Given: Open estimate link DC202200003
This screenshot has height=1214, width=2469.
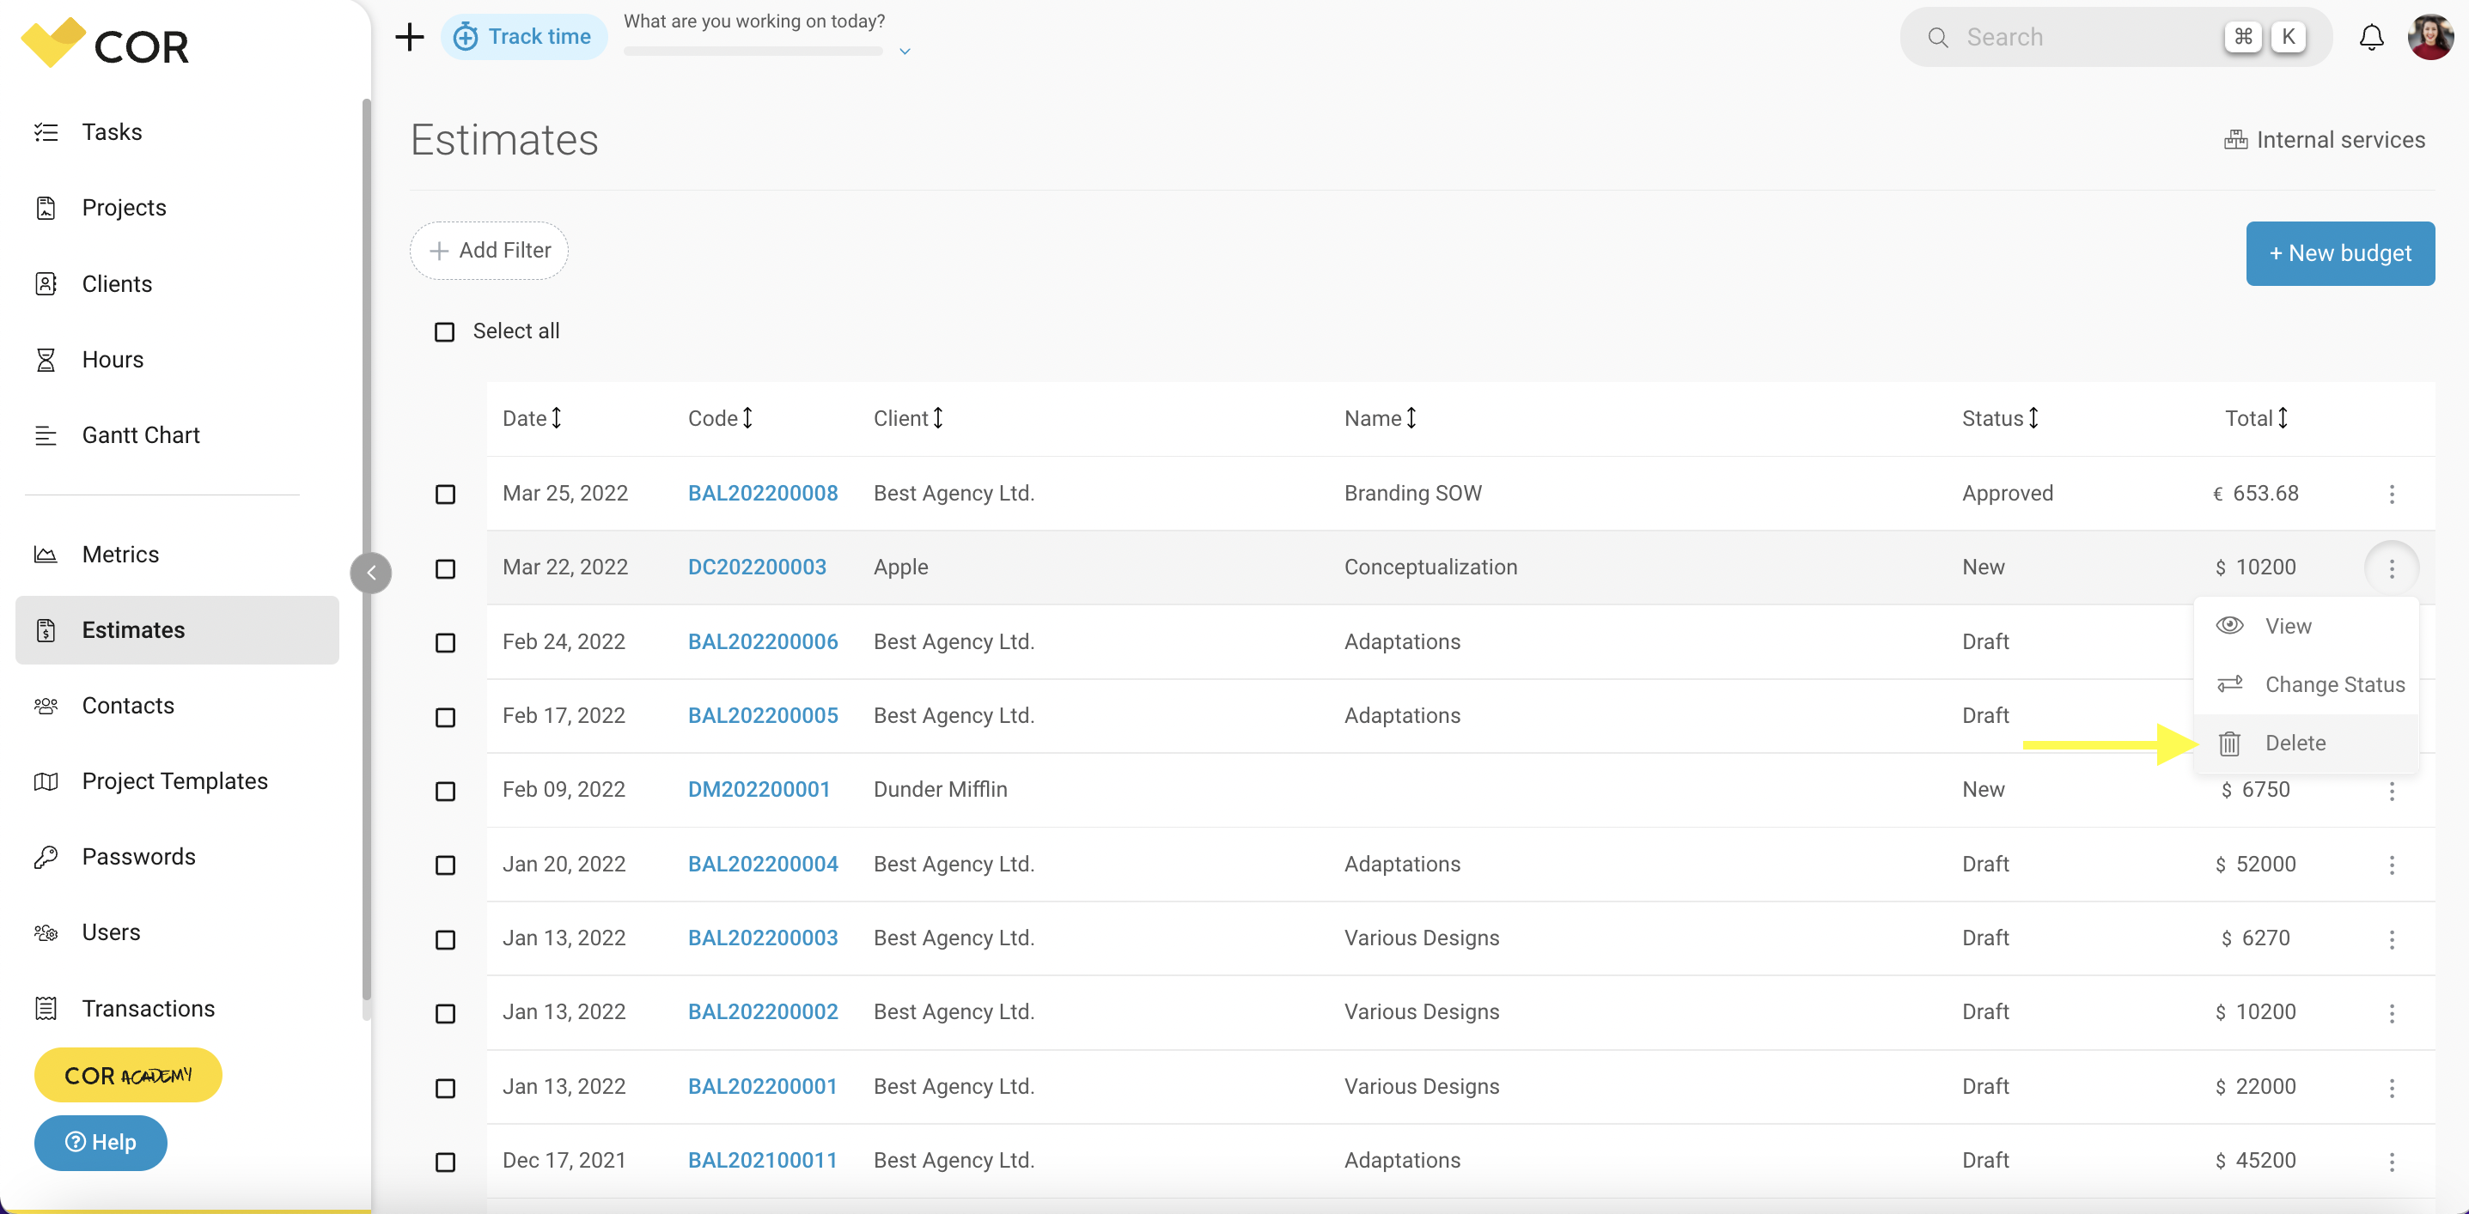Looking at the screenshot, I should 756,568.
